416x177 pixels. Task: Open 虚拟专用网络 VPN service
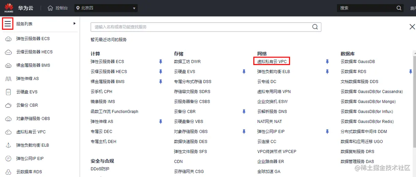tap(274, 92)
